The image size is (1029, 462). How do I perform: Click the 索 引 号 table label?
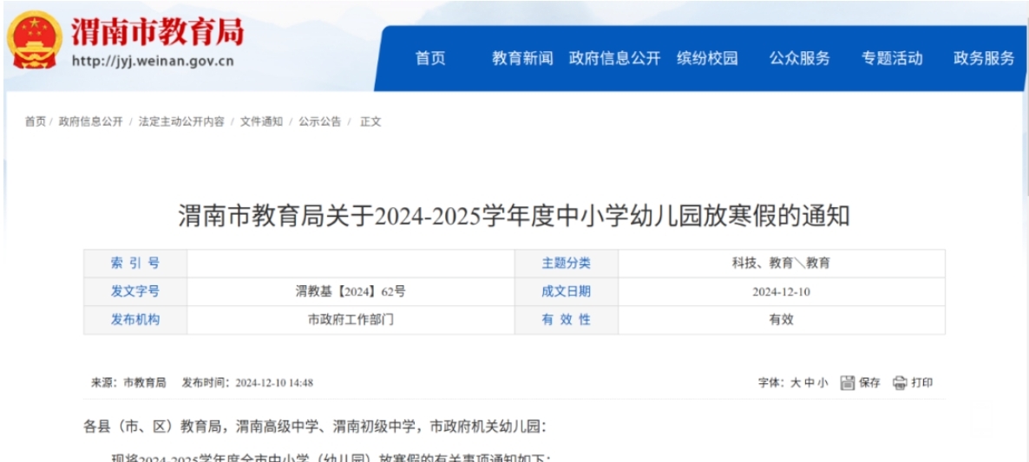point(135,264)
